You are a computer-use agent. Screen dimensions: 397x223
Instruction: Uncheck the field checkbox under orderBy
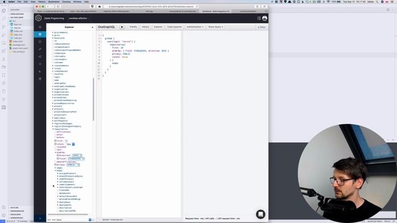coord(58,159)
